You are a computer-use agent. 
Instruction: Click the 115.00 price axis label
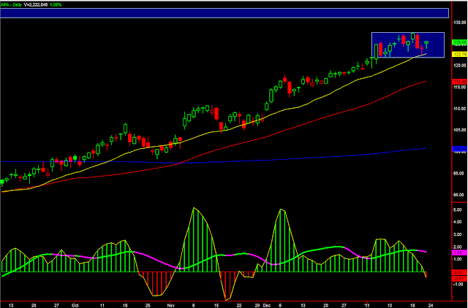click(460, 88)
